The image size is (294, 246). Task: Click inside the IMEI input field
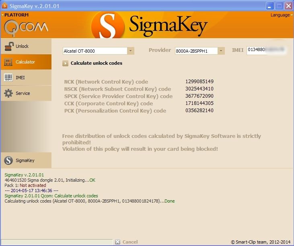pos(266,50)
